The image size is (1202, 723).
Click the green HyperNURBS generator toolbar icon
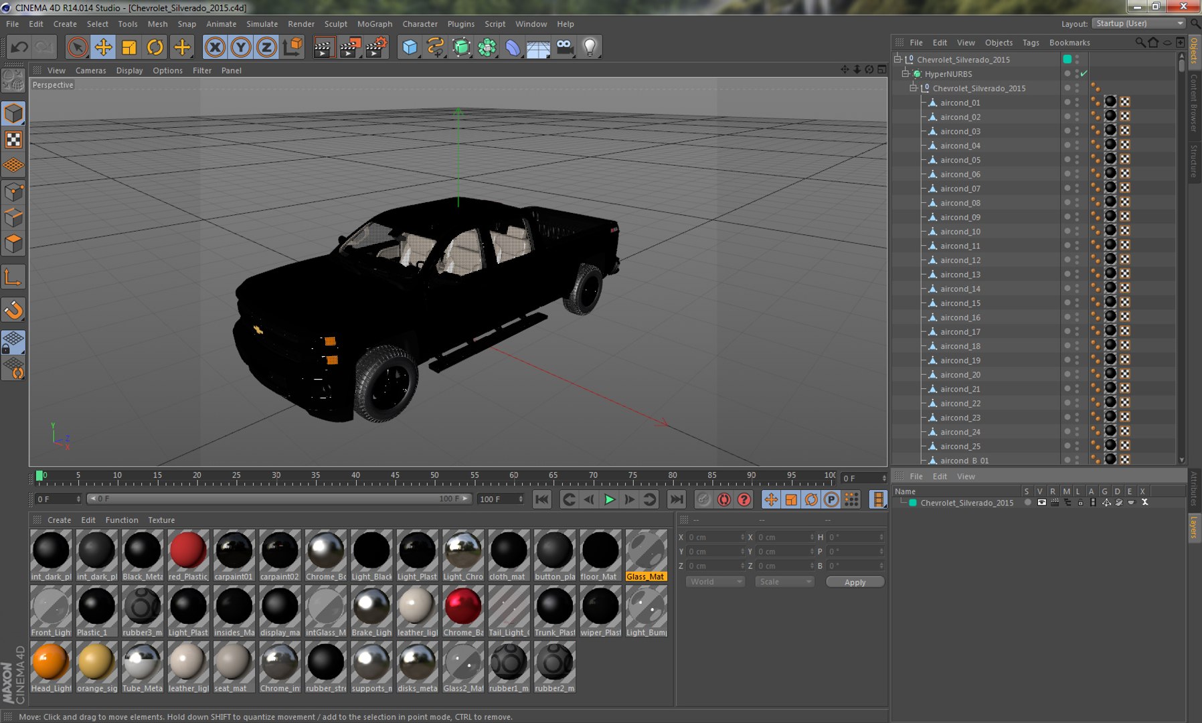[x=461, y=47]
